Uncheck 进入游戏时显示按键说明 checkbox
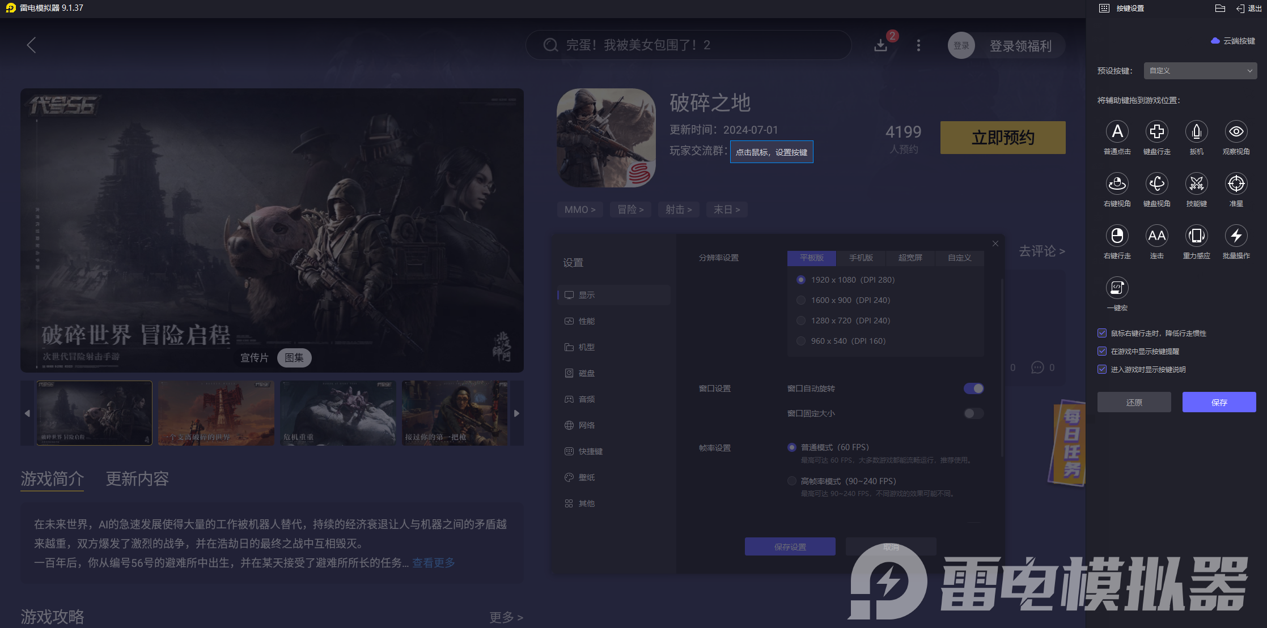 [1102, 369]
